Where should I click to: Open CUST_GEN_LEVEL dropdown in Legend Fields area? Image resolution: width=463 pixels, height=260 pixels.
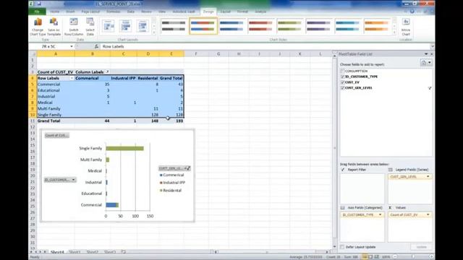click(x=428, y=176)
